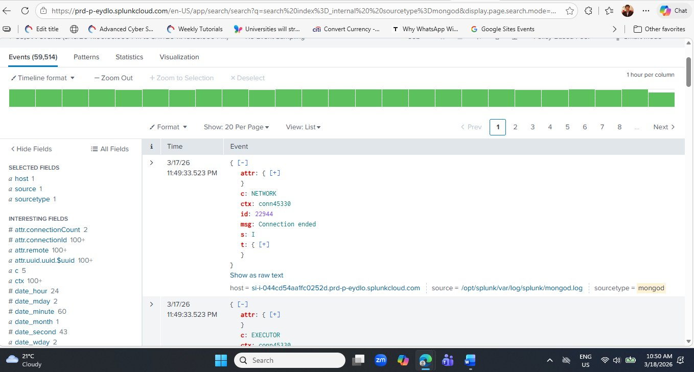Expand the attr field of the first event
This screenshot has height=372, width=694.
point(275,173)
